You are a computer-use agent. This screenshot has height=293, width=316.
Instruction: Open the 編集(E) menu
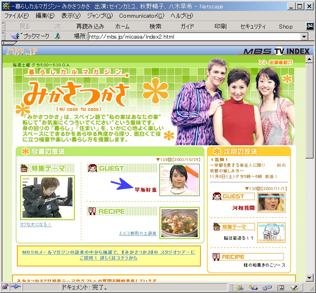[45, 16]
